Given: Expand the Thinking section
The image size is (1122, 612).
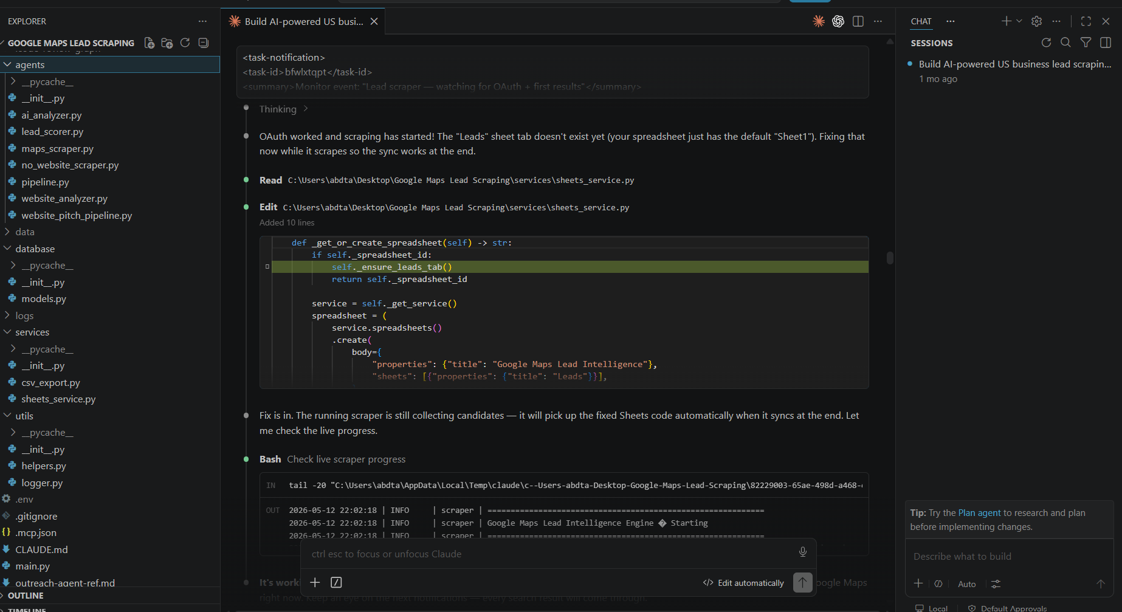Looking at the screenshot, I should [284, 109].
